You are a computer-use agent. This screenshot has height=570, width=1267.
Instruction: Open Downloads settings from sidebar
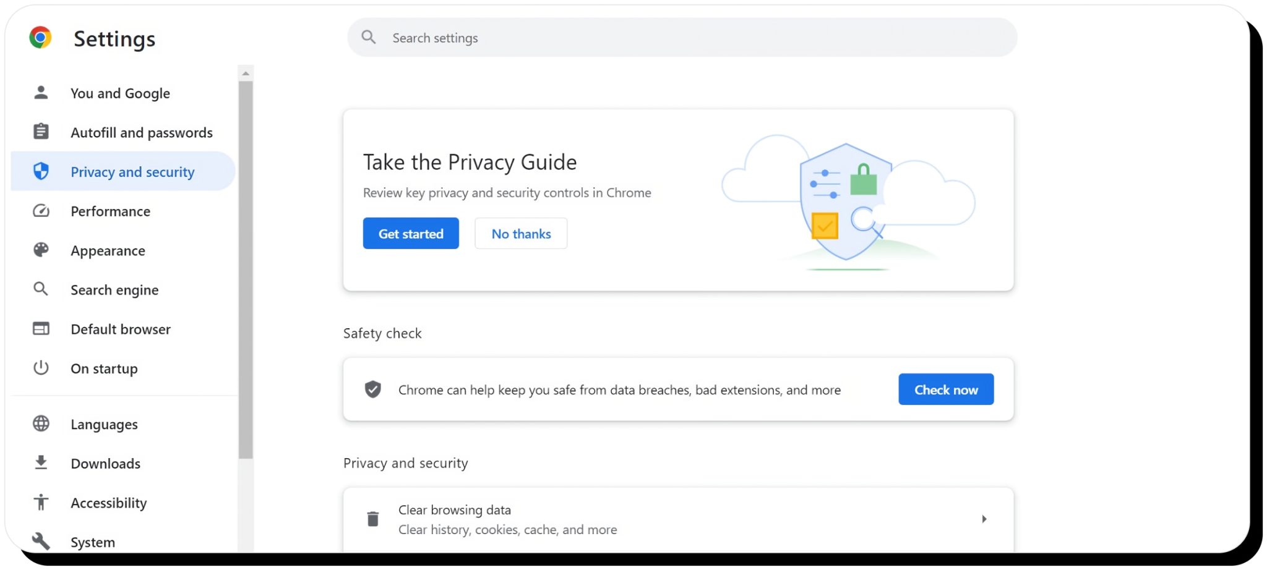[105, 463]
